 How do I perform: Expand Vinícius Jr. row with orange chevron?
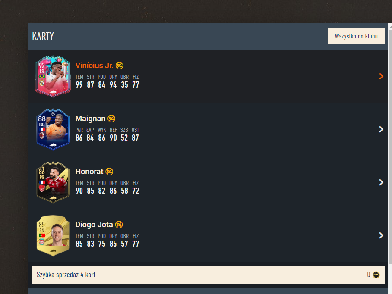click(381, 76)
